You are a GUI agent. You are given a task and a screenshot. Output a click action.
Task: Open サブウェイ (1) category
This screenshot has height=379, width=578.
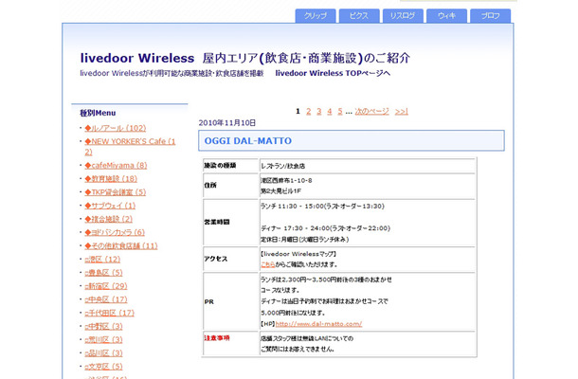tap(110, 206)
